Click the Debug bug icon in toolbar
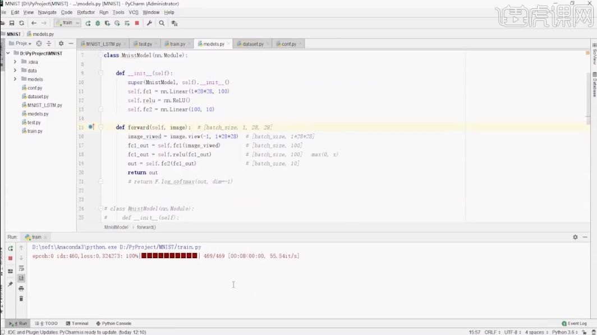This screenshot has height=335, width=597. coord(98,23)
